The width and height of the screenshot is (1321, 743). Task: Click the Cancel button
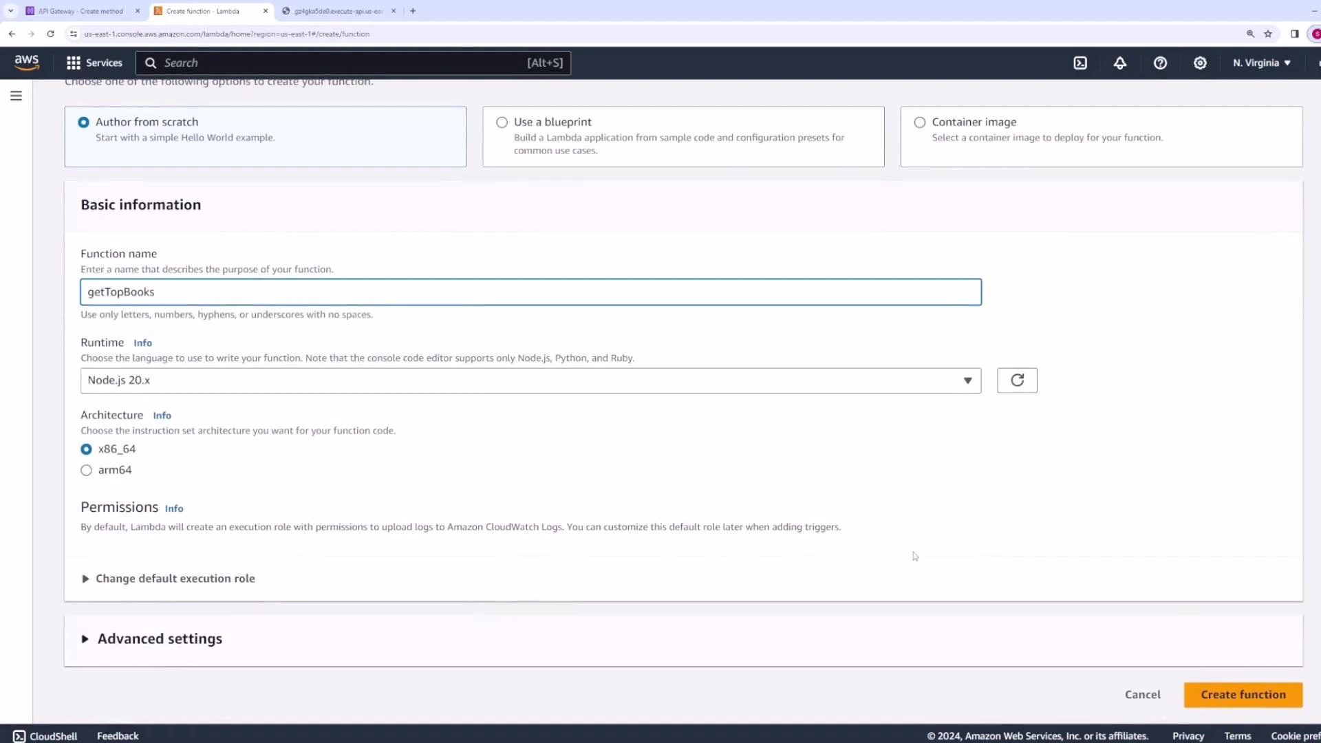[x=1142, y=695]
